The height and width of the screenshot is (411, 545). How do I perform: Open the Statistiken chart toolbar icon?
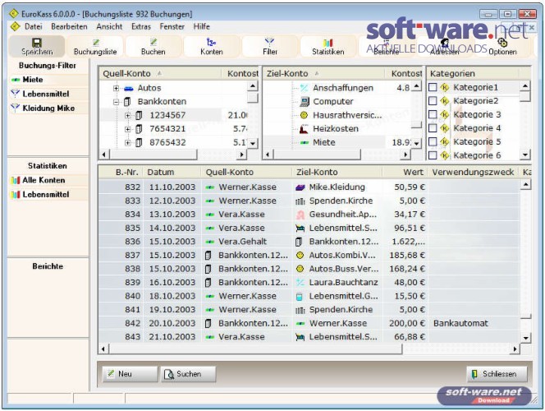(x=328, y=43)
